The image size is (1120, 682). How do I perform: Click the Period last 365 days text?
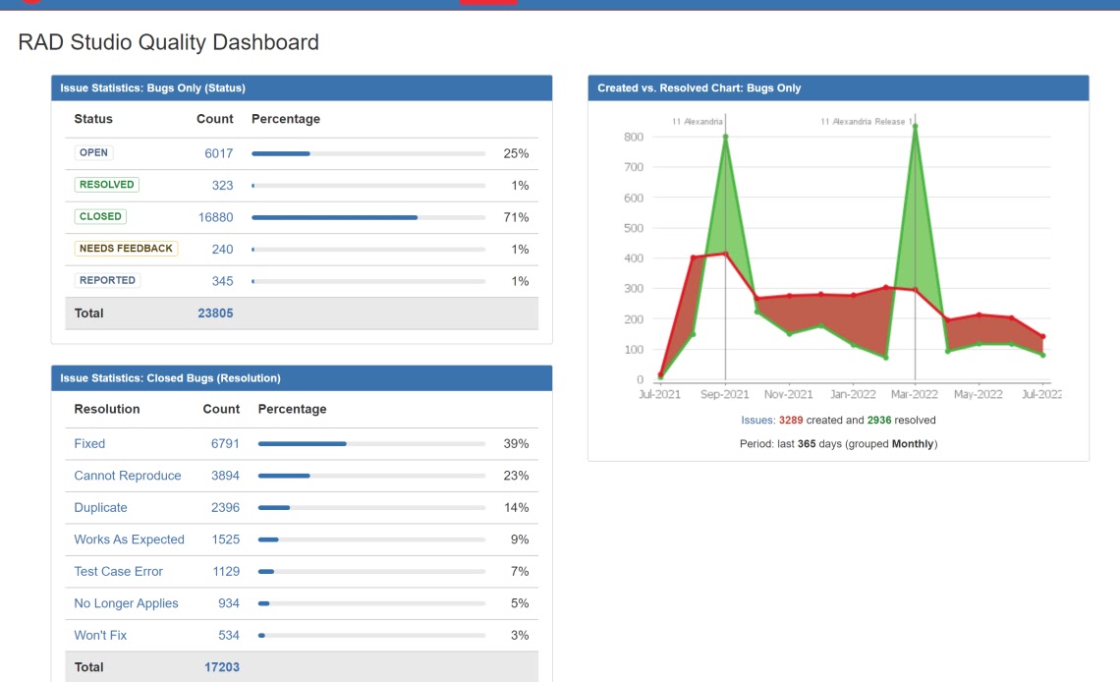pyautogui.click(x=839, y=443)
